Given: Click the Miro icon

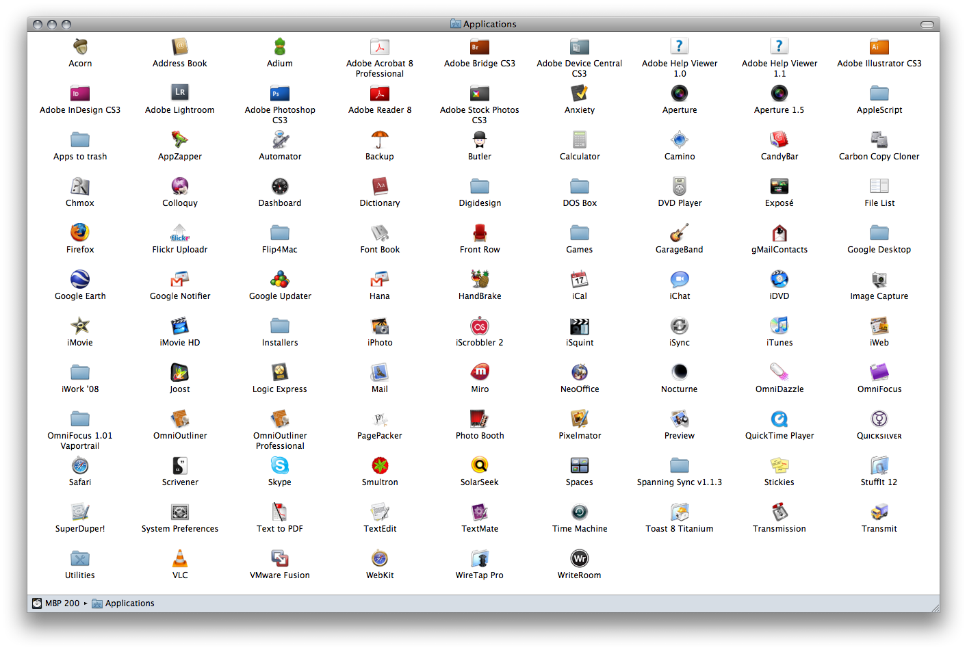Looking at the screenshot, I should [480, 372].
